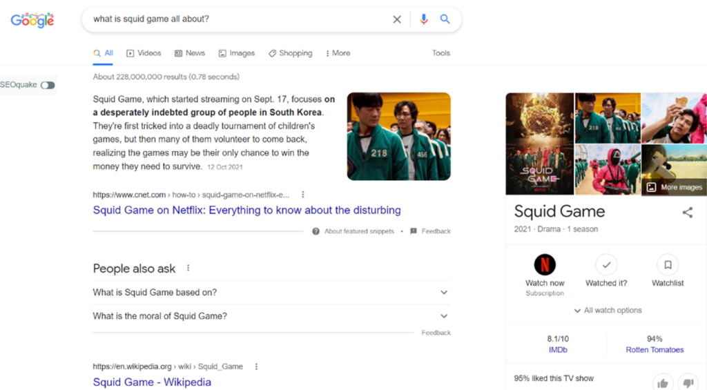
Task: Open the honeycomb candy scene thumbnail
Action: tap(674, 118)
